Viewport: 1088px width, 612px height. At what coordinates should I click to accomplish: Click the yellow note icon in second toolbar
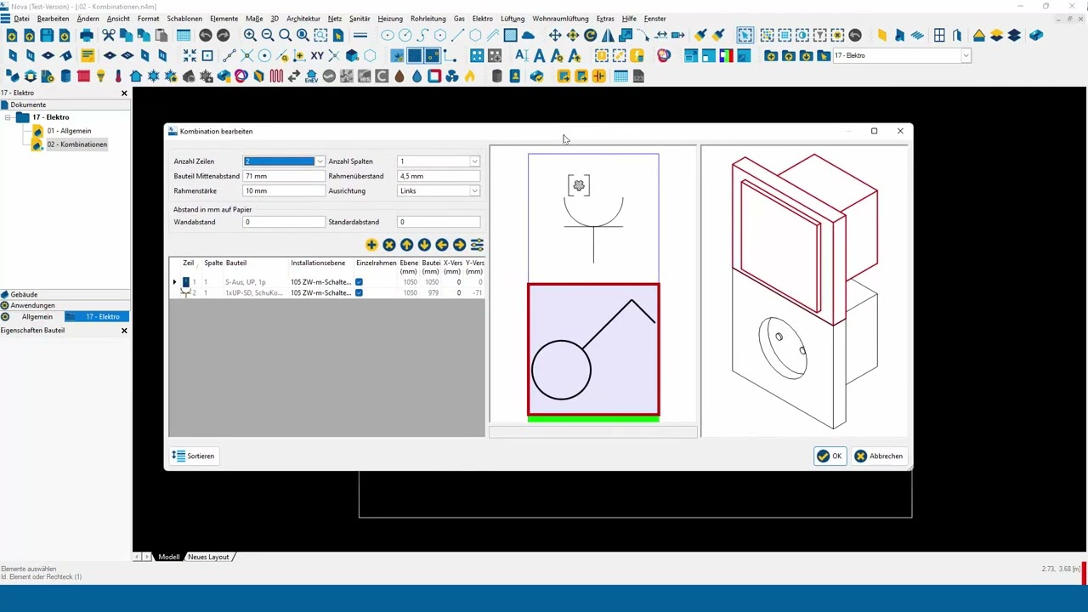(x=88, y=56)
